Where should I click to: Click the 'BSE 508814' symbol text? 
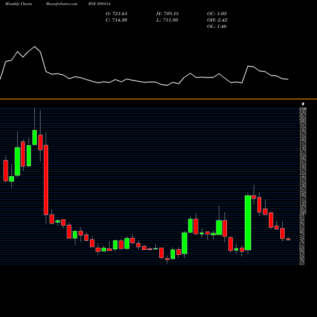pyautogui.click(x=100, y=4)
